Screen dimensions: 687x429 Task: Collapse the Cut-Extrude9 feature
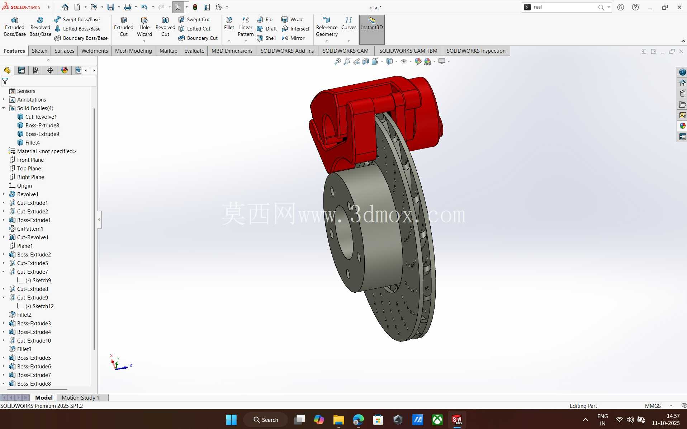coord(4,298)
